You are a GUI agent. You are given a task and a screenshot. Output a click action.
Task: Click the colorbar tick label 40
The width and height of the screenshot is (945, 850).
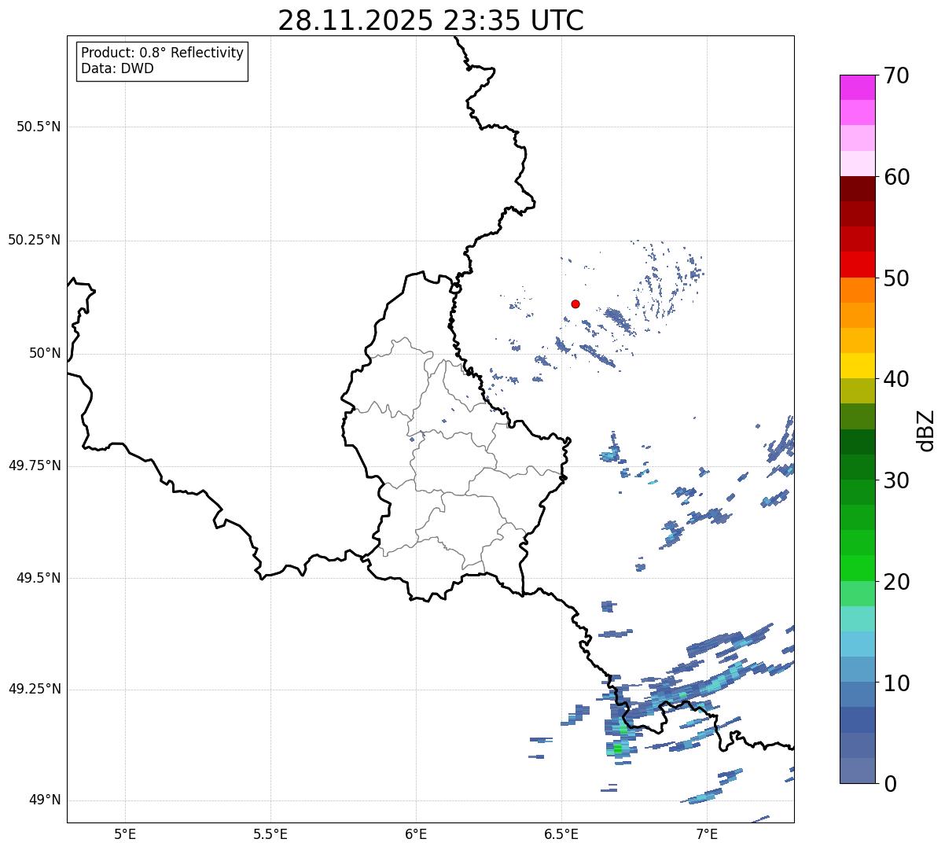(896, 379)
